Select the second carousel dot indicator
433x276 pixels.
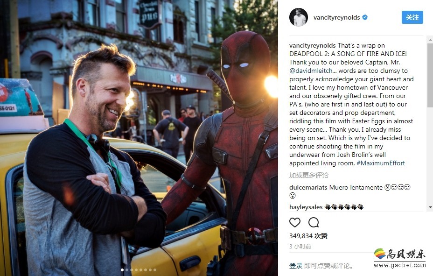[127, 270]
